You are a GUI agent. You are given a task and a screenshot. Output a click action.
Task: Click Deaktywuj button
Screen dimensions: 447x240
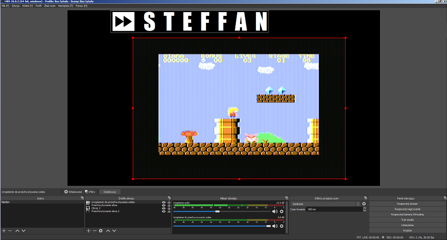110,192
